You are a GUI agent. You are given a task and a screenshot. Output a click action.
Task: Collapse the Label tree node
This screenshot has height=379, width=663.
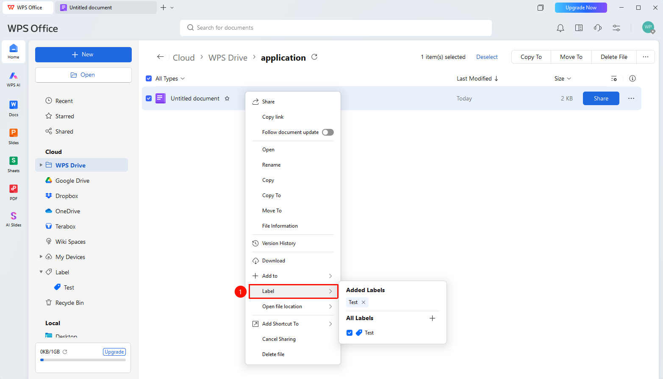[x=41, y=272]
